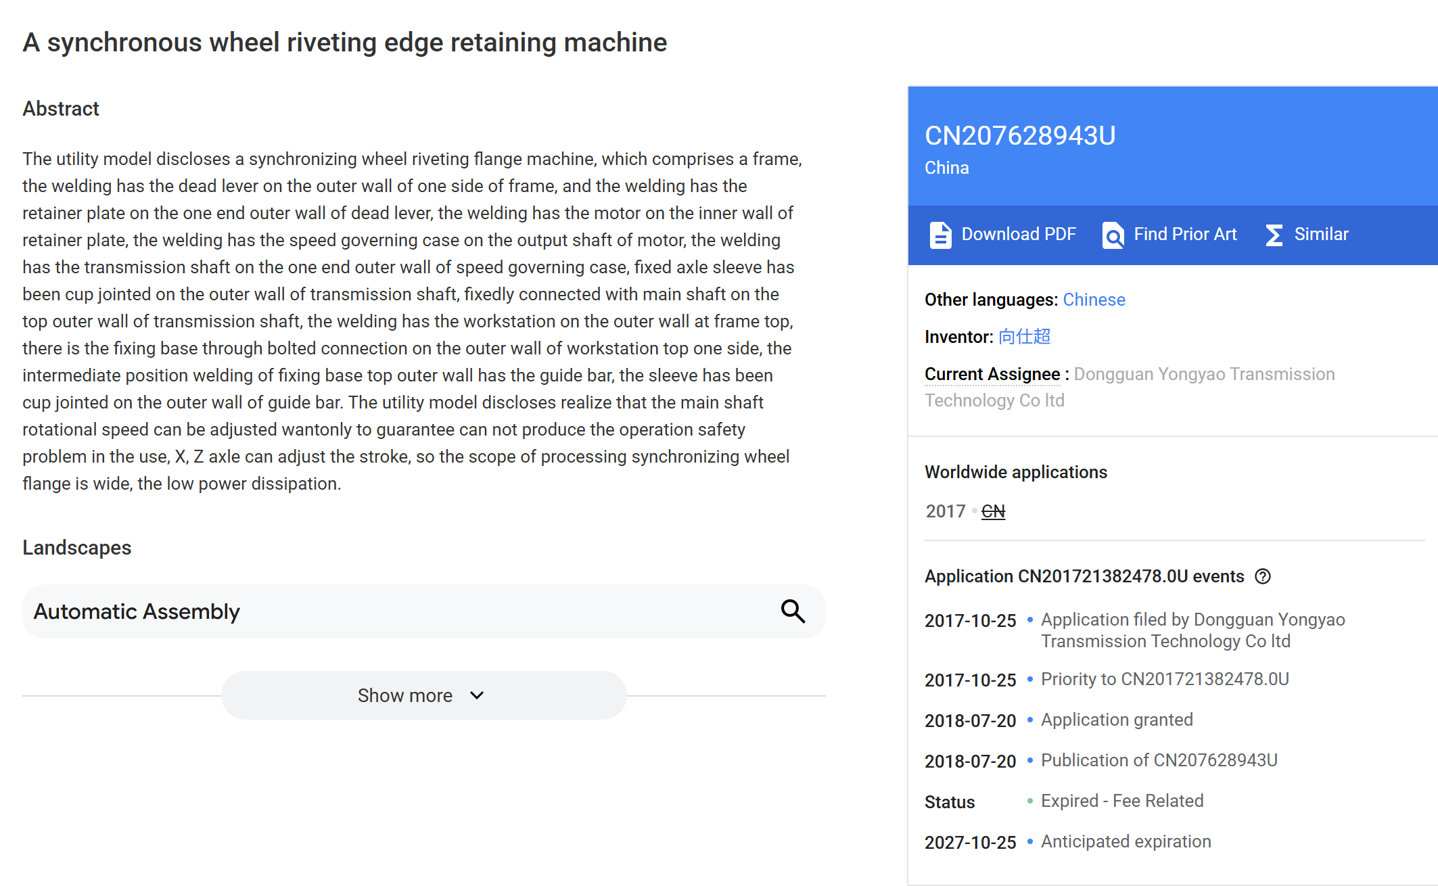Click the strikethrough CN application link
Screen dimensions: 1438x886
click(992, 511)
